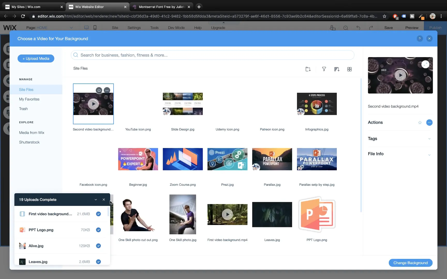Click the sort order icon
The width and height of the screenshot is (447, 279).
(337, 69)
